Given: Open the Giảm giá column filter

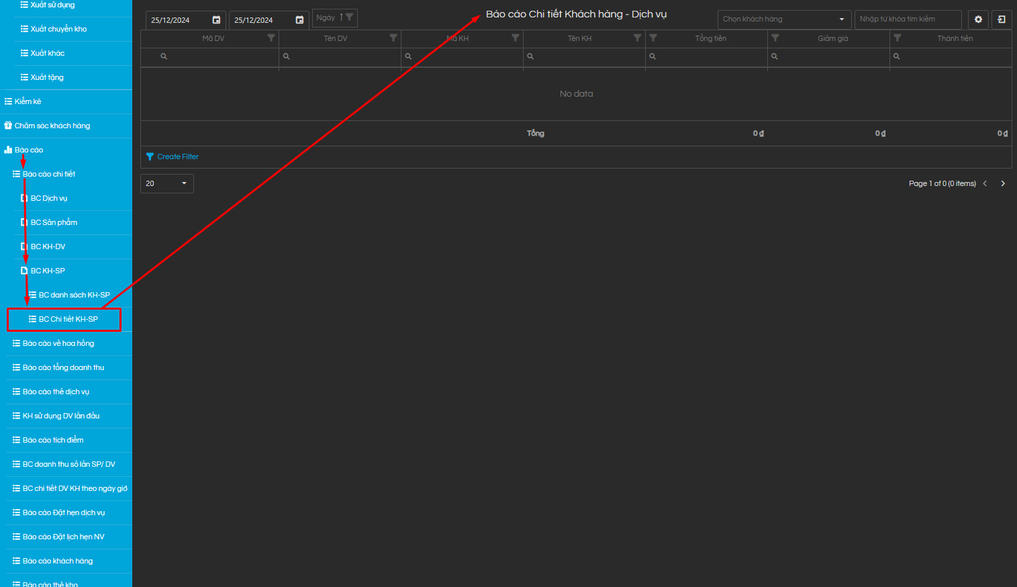Looking at the screenshot, I should coord(775,38).
